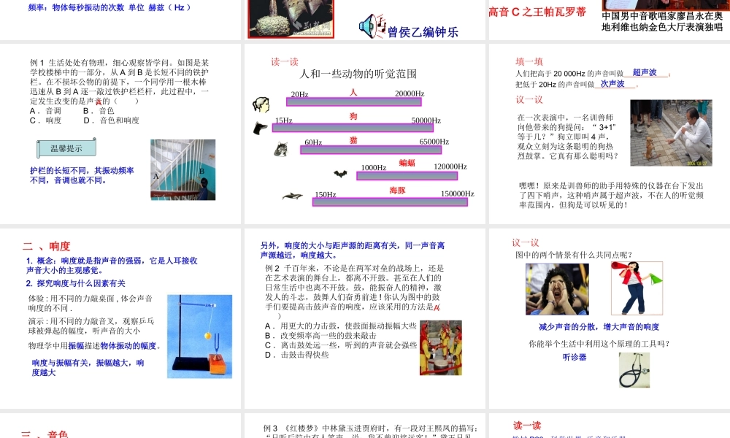Image resolution: width=730 pixels, height=438 pixels.
Task: Click the filled answer 超声波
Action: (x=645, y=72)
